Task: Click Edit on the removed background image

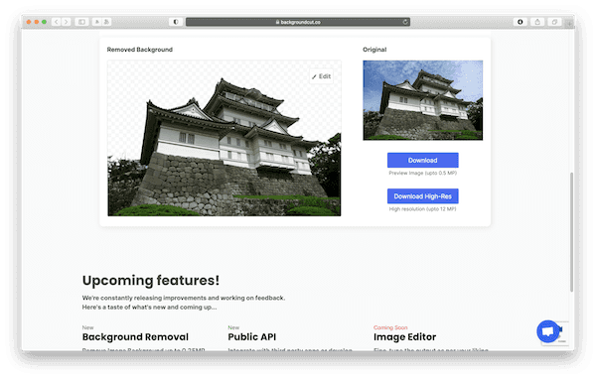Action: [322, 76]
